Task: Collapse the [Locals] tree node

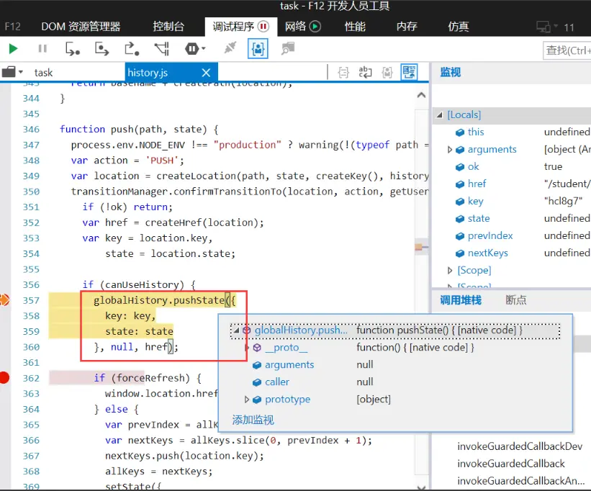Action: [x=440, y=114]
